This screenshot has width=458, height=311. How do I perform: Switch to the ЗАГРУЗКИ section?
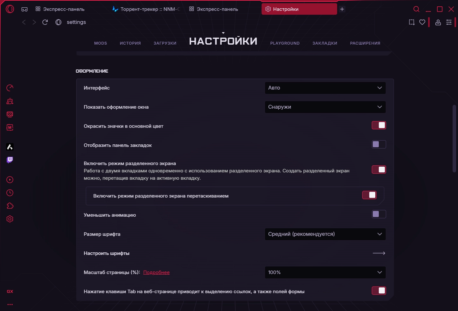pos(165,43)
